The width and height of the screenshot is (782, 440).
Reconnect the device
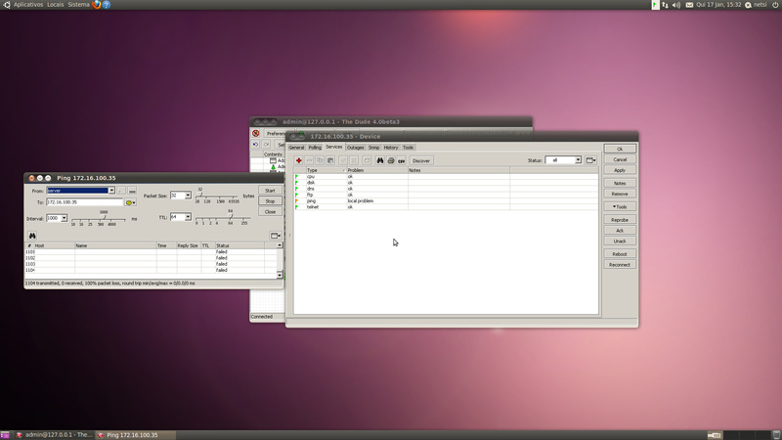tap(620, 265)
